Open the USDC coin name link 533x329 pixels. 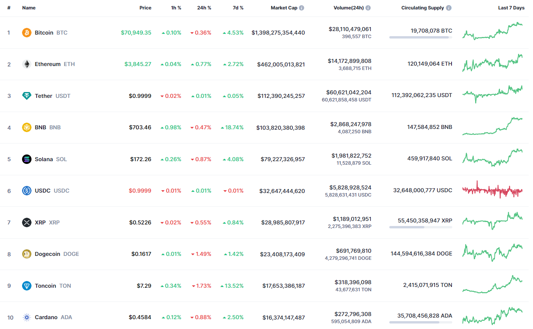coord(43,191)
